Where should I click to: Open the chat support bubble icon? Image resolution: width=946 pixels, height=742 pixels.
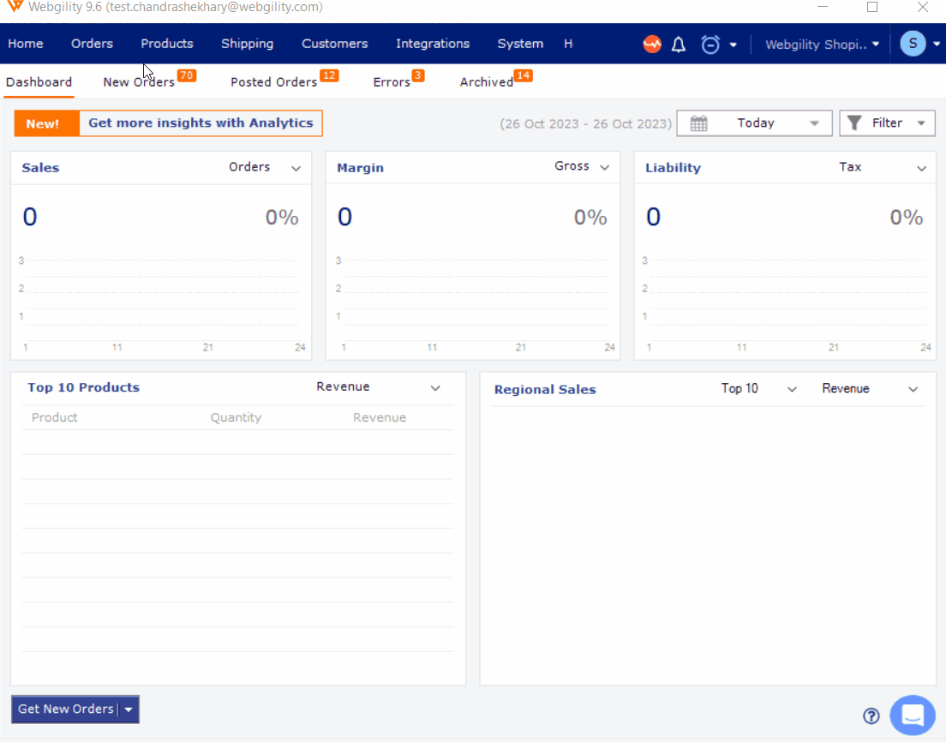[913, 715]
